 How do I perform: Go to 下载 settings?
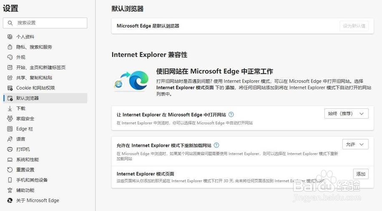[45, 108]
